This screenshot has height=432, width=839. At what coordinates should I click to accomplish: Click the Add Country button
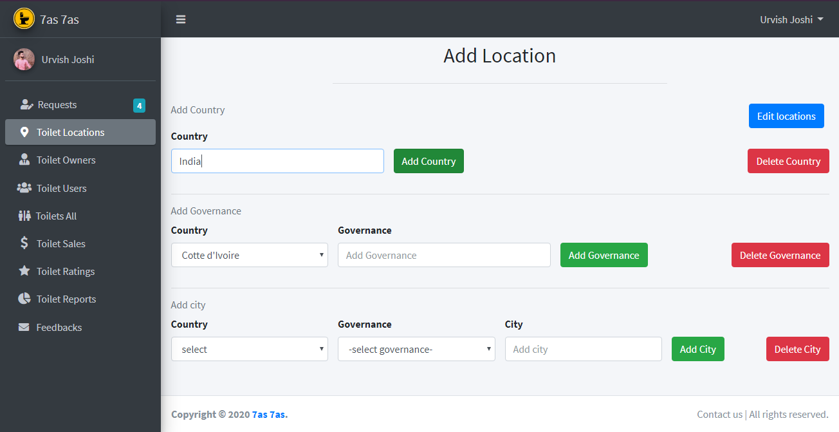[429, 161]
